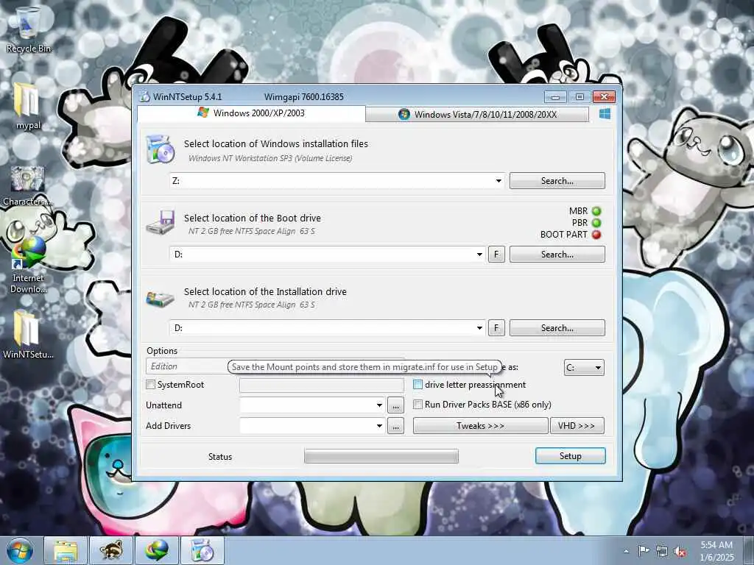This screenshot has width=754, height=565.
Task: Click the Status progress bar
Action: [x=381, y=456]
